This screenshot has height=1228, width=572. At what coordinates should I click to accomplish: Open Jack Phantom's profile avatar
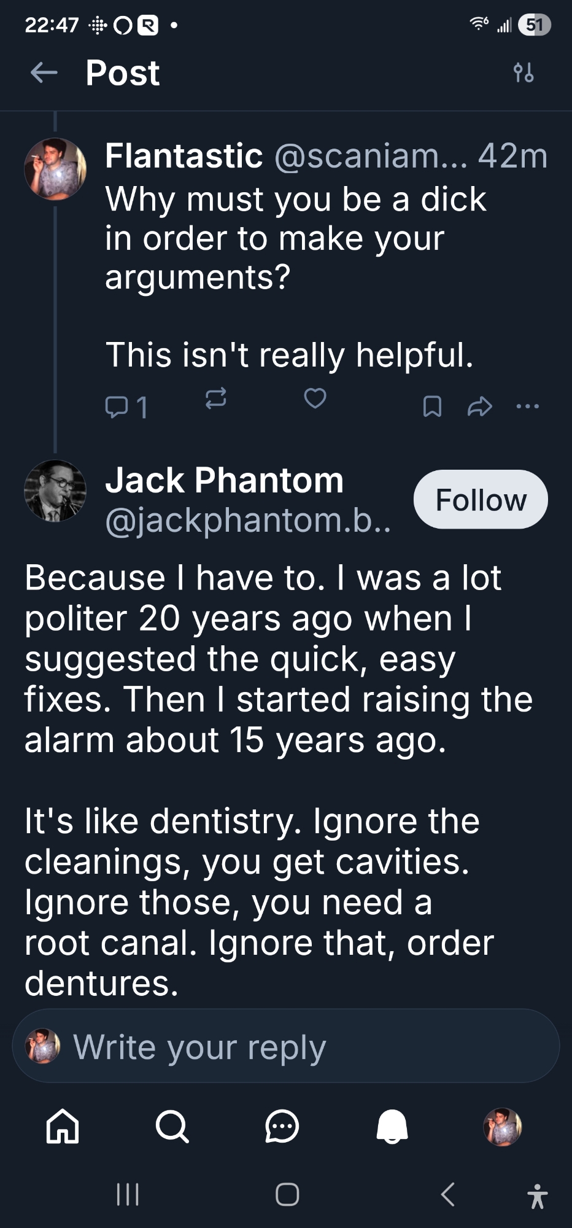[x=55, y=491]
